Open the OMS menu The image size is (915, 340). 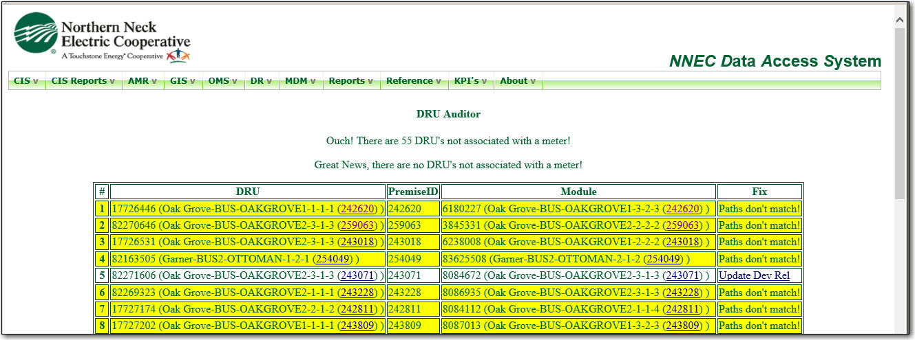(222, 81)
